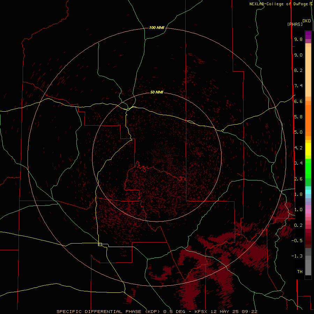Screen dimensions: 314x314
Task: Click the SPECIFIC DIFFERENTIAL PHASE (KDP) title text
Action: [x=108, y=312]
